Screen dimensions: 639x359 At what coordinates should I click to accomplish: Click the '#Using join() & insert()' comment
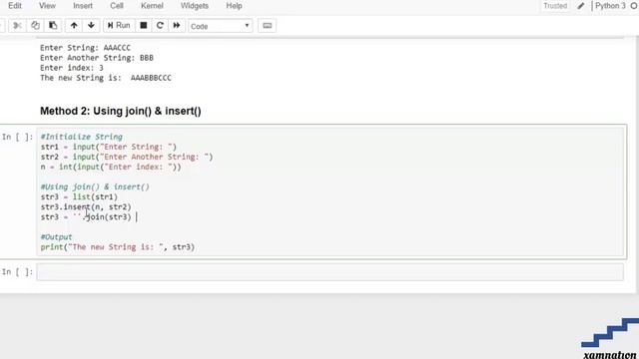click(x=95, y=186)
